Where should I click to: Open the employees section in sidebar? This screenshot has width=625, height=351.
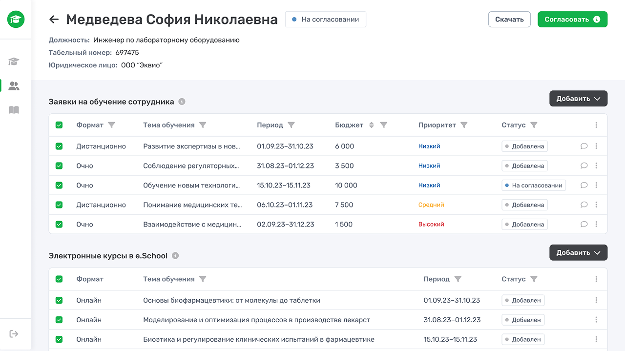click(x=14, y=86)
